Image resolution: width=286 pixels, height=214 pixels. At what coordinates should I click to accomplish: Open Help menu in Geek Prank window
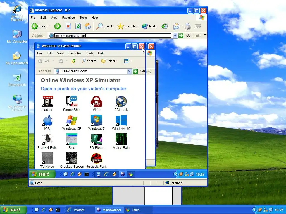[101, 53]
